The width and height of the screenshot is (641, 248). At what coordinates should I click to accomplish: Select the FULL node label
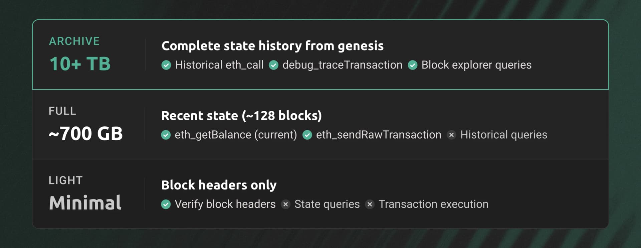pyautogui.click(x=62, y=111)
